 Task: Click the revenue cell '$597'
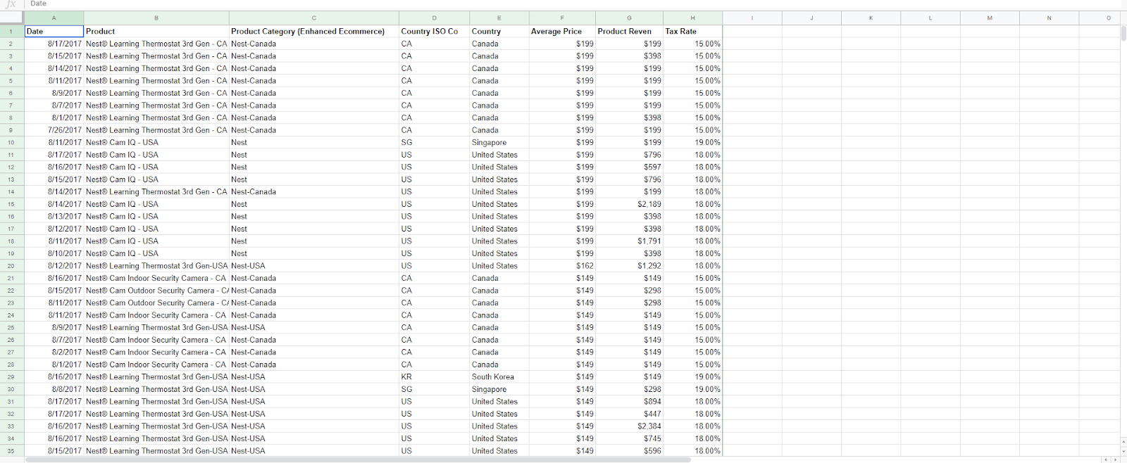629,167
